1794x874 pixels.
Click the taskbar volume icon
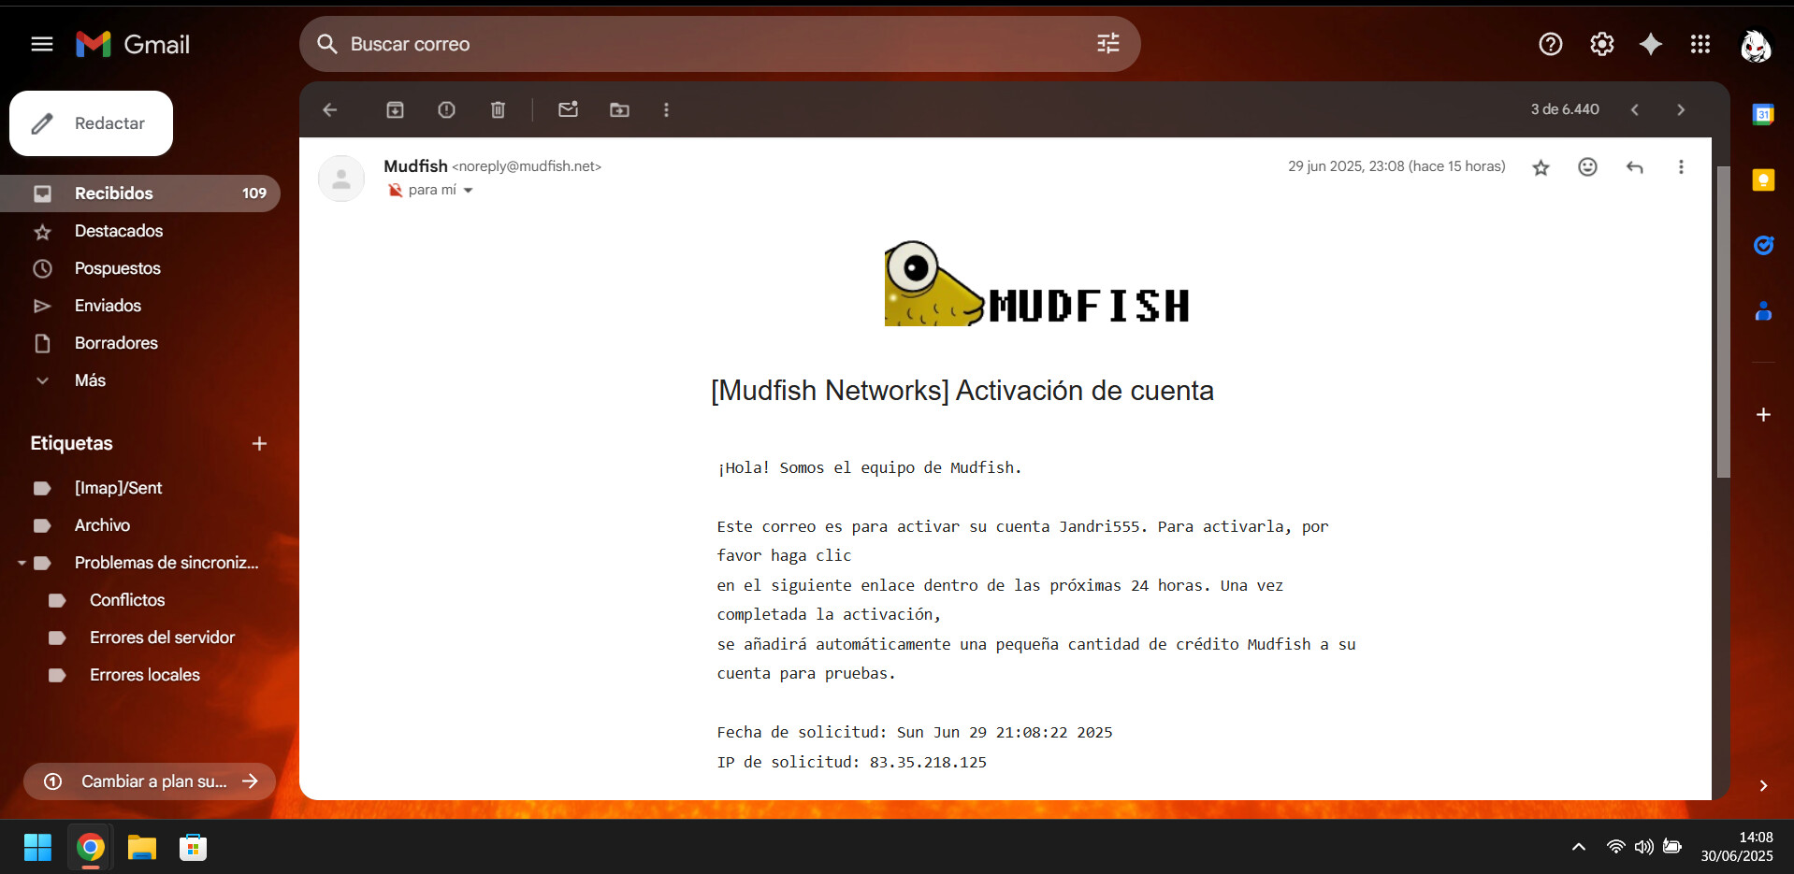[x=1643, y=847]
